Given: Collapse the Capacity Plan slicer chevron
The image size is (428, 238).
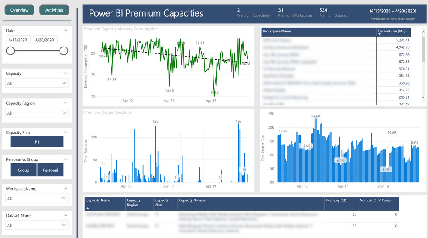Looking at the screenshot, I should pyautogui.click(x=66, y=132).
